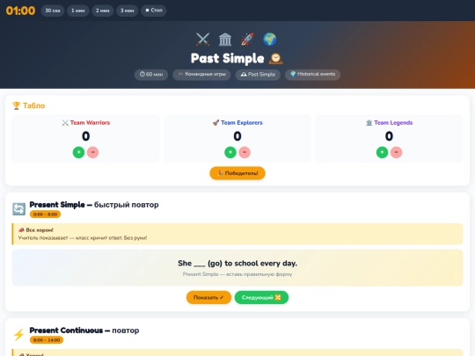Click the crossed swords emoji icon
475x356 pixels.
point(202,40)
